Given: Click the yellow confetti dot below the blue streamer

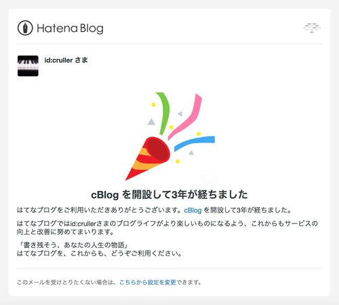Looking at the screenshot, I should click(178, 161).
